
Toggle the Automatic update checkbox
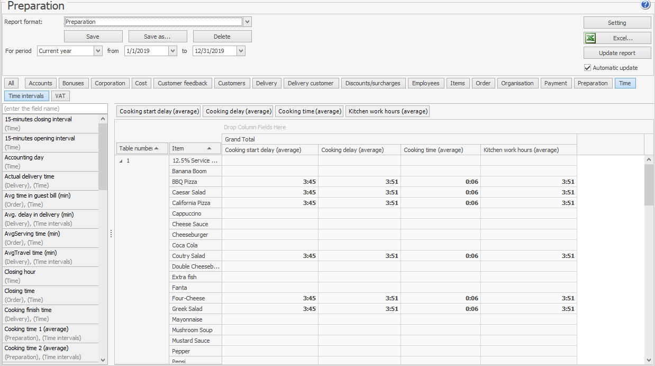587,68
